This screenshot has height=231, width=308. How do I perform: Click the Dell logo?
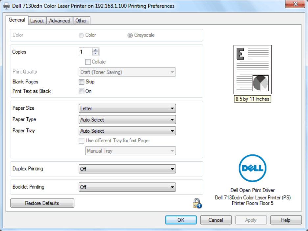(x=252, y=168)
